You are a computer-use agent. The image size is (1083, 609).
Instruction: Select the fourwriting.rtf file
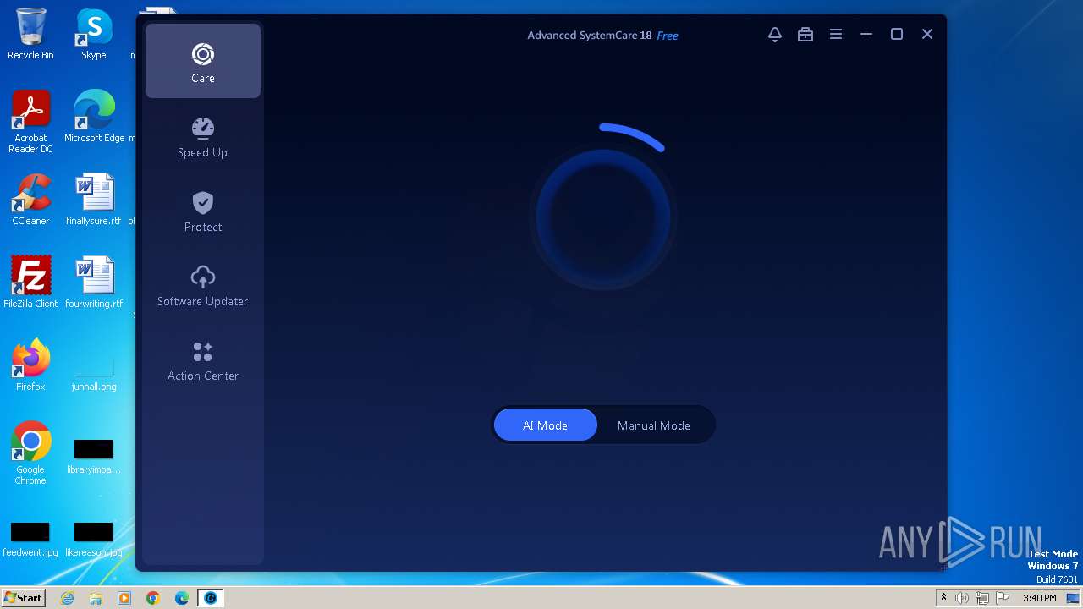94,283
